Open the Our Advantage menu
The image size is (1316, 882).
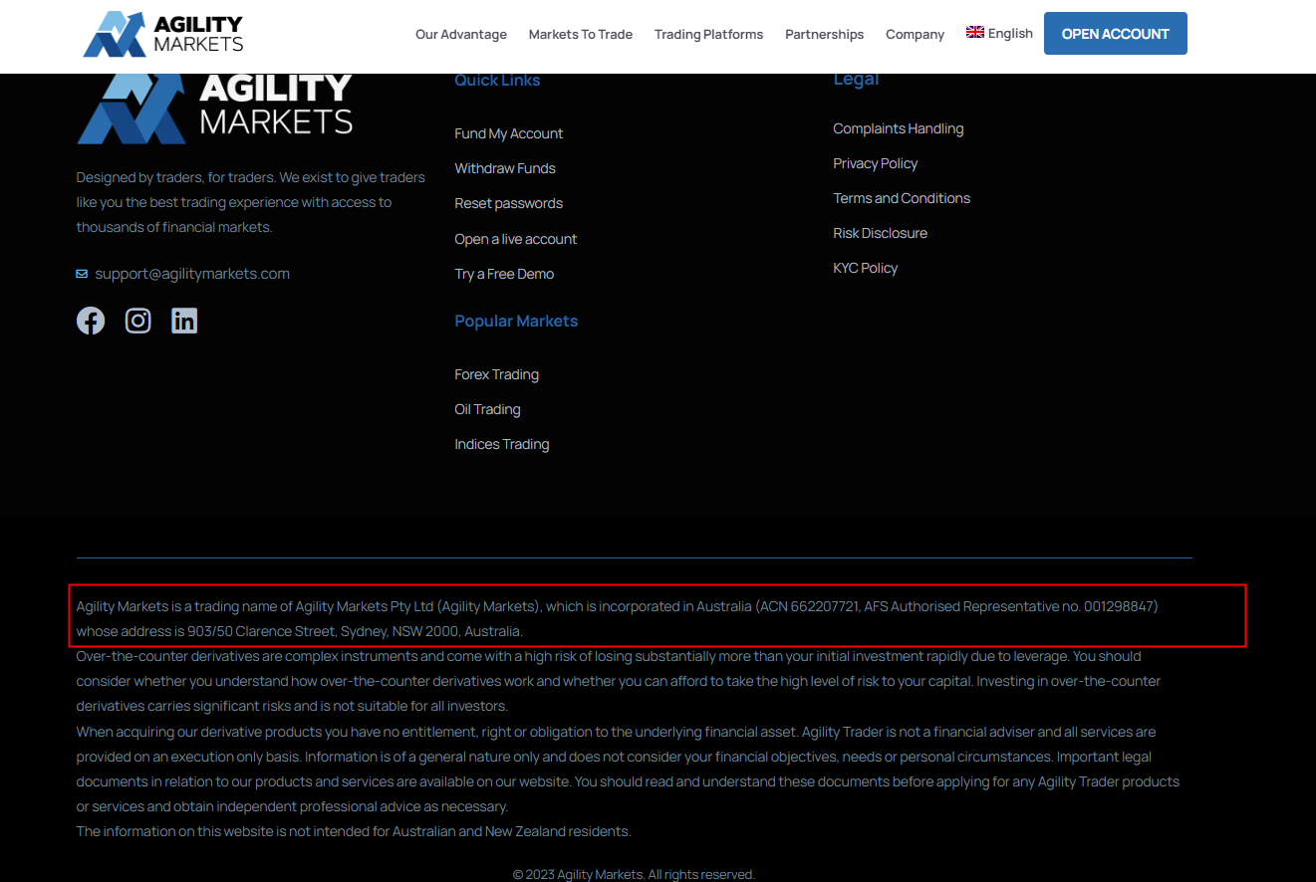coord(461,34)
